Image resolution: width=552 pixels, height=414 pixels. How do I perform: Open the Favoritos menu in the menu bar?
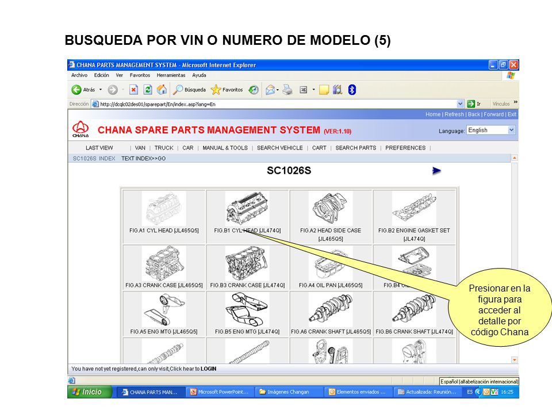(x=140, y=75)
